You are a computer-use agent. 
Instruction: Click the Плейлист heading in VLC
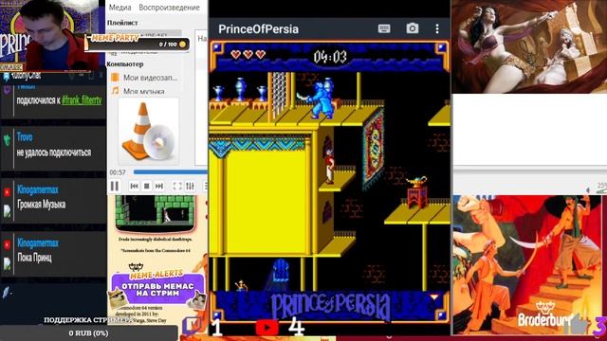point(122,23)
